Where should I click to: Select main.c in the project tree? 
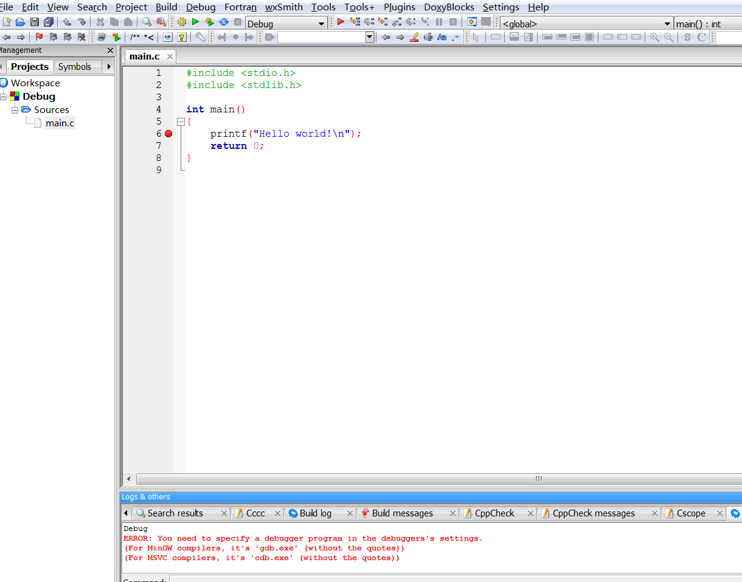(x=60, y=123)
